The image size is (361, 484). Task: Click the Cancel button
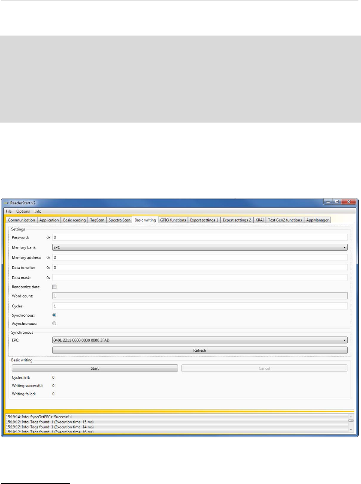tap(264, 368)
